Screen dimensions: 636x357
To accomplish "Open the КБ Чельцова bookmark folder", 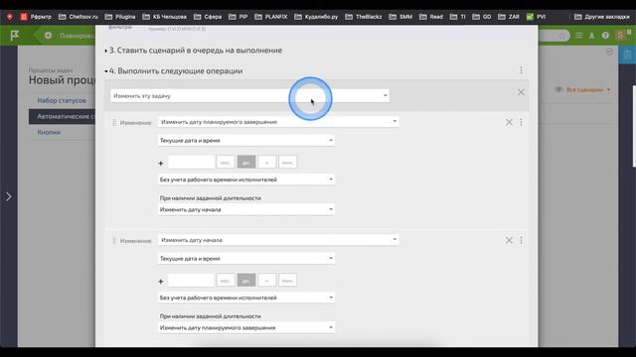I will point(165,17).
